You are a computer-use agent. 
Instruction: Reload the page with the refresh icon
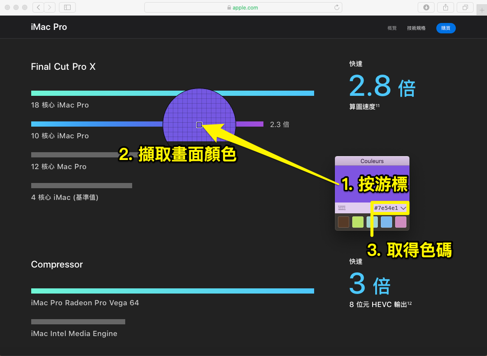(337, 7)
